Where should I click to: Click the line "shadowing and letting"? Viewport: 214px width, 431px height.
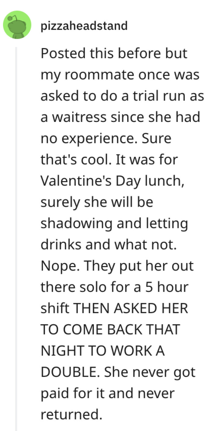pos(114,223)
